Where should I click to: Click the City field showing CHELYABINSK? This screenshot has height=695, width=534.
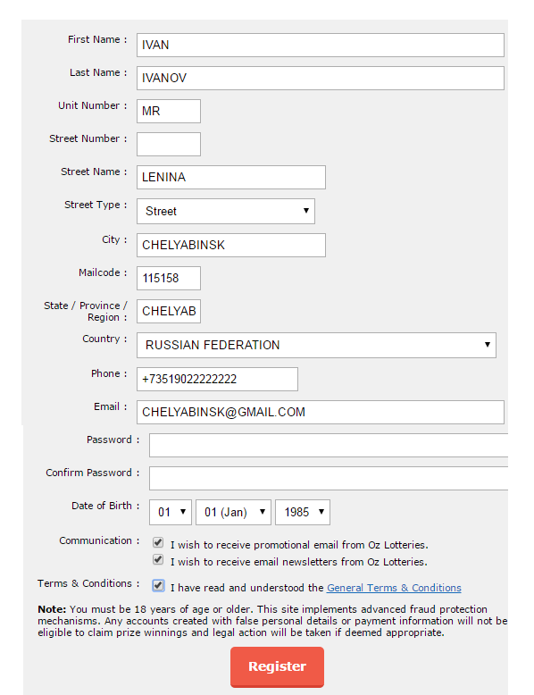231,245
